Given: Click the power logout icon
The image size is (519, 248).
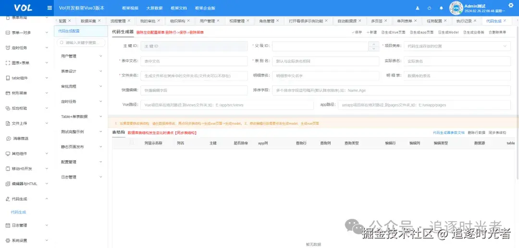Looking at the screenshot, I should coord(429,8).
